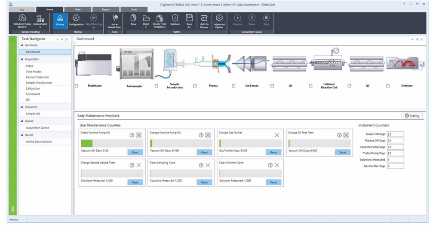Image resolution: width=430 pixels, height=226 pixels.
Task: Switch to the View tab
Action: tap(78, 9)
